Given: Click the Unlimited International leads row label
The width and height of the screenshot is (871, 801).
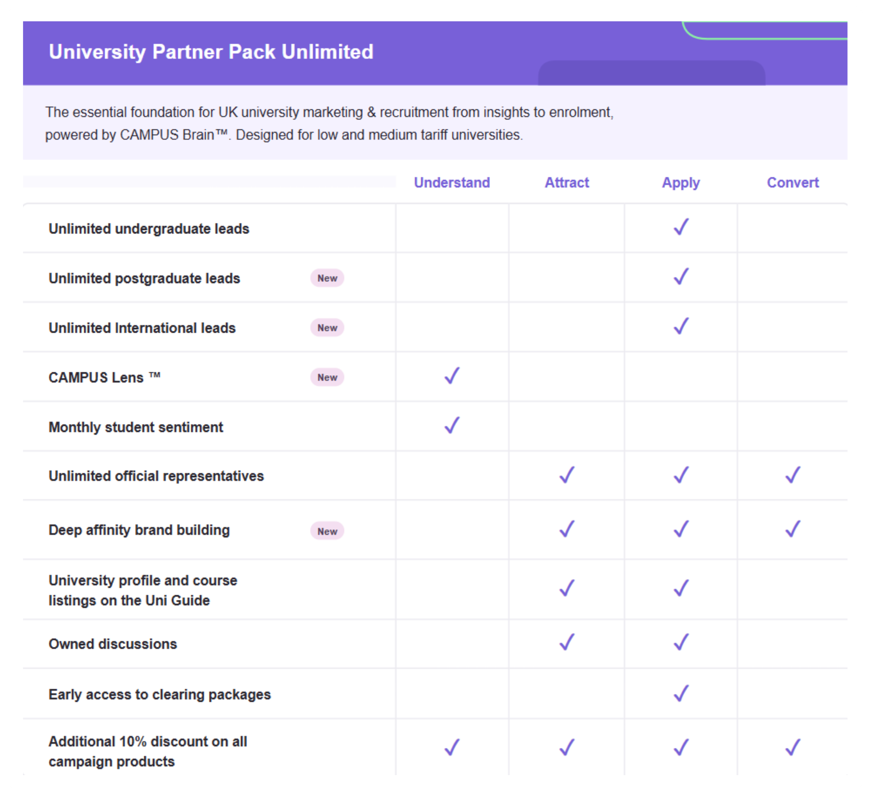Looking at the screenshot, I should [142, 328].
